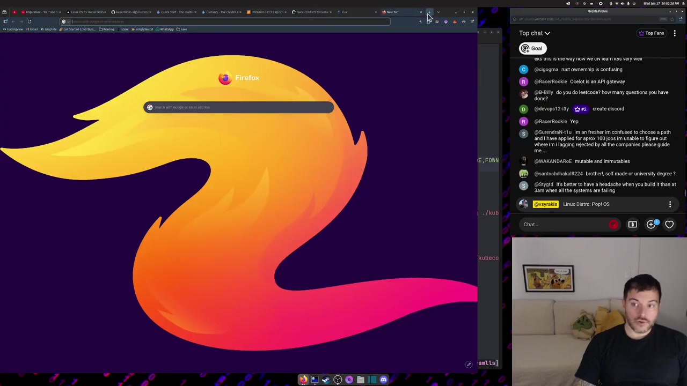Open the Files folder icon in the dock
687x386 pixels.
(361, 380)
